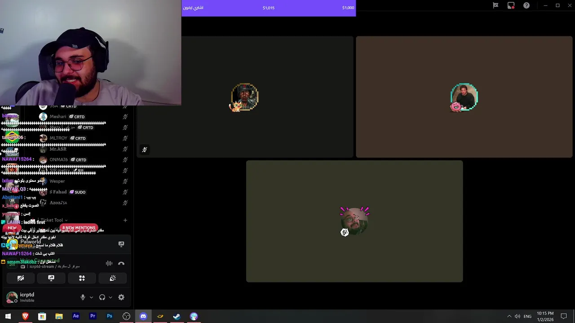
Task: Switch to Steam in the taskbar
Action: point(177,316)
